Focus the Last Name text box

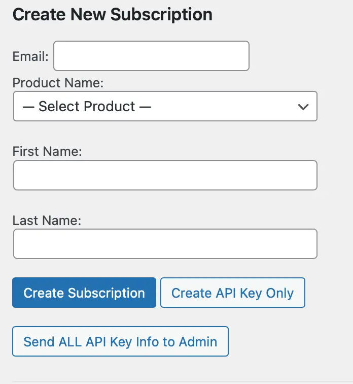pos(165,244)
